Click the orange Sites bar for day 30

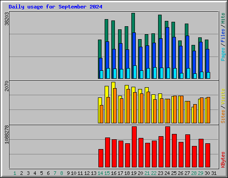click(208, 110)
